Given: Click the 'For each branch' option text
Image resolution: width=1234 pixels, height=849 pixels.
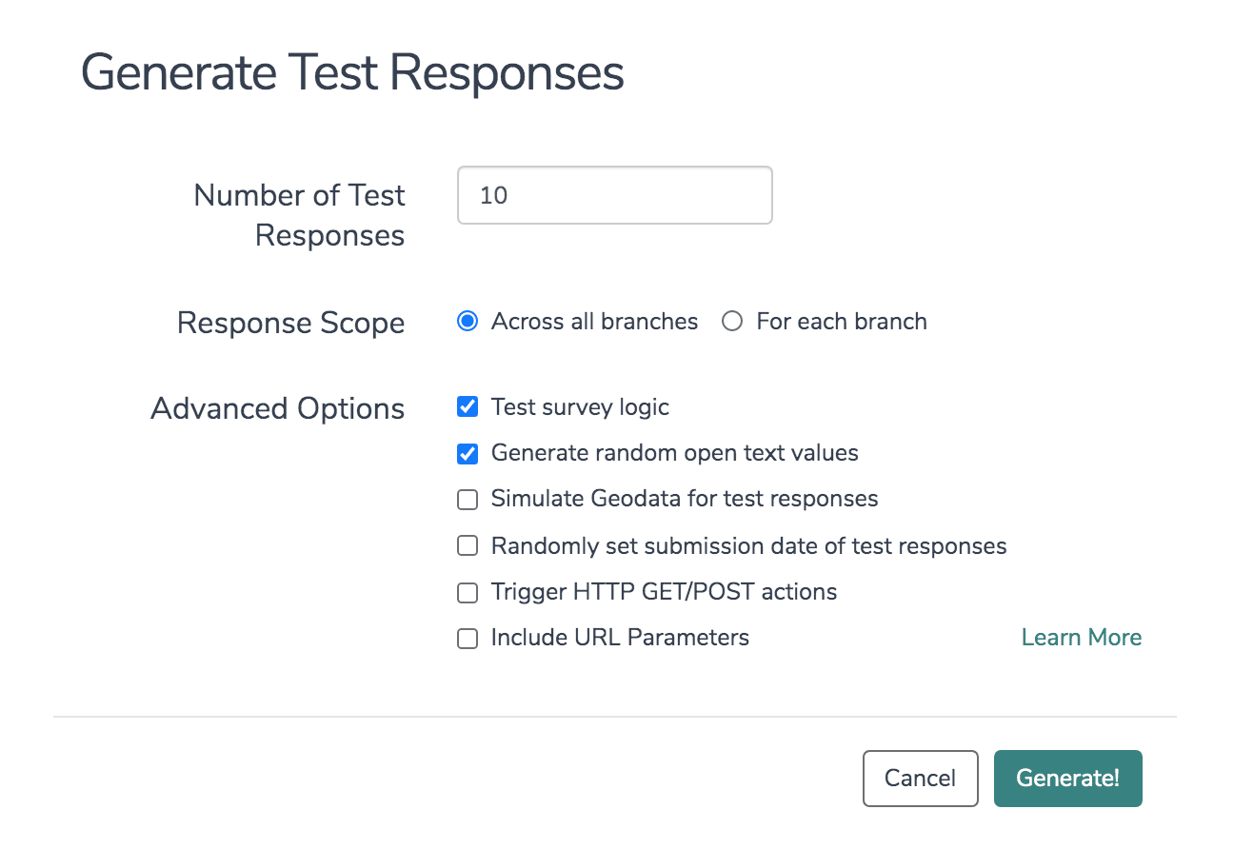Looking at the screenshot, I should [842, 322].
